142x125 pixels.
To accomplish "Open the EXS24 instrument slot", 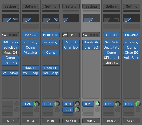I will coord(31,35).
